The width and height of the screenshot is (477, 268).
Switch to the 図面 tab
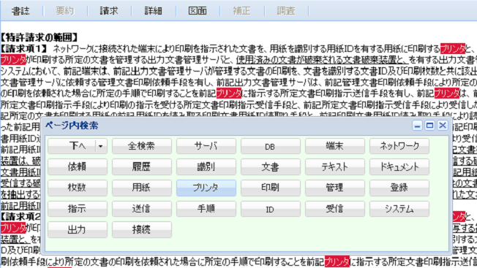[x=198, y=11]
